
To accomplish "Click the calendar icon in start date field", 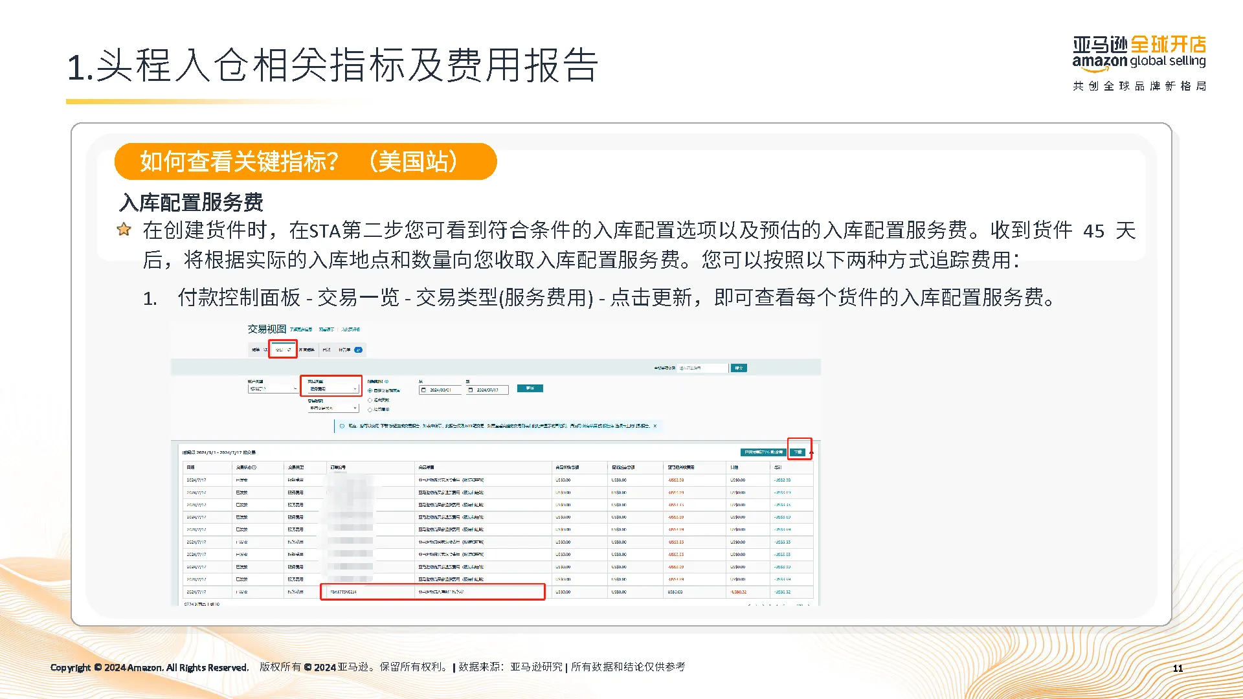I will [x=424, y=390].
